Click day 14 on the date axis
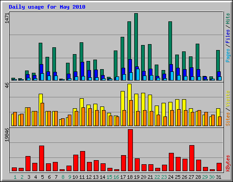This screenshot has height=182, width=233. [x=102, y=177]
